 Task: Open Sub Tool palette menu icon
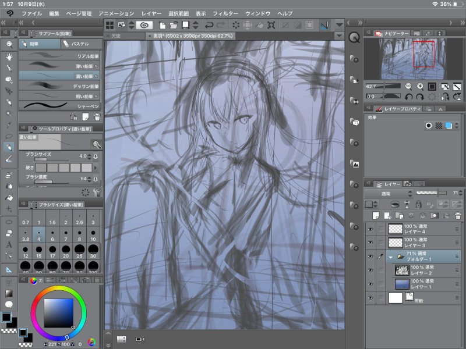click(23, 33)
